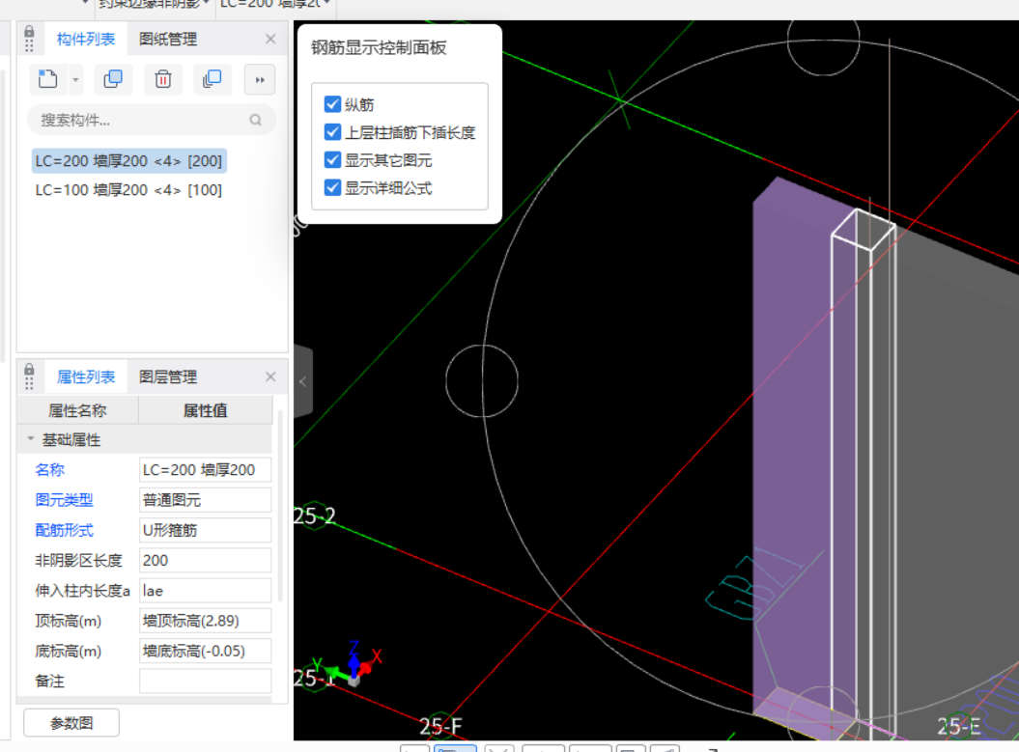Image resolution: width=1019 pixels, height=752 pixels.
Task: Open the 底标高 value field
Action: (x=206, y=652)
